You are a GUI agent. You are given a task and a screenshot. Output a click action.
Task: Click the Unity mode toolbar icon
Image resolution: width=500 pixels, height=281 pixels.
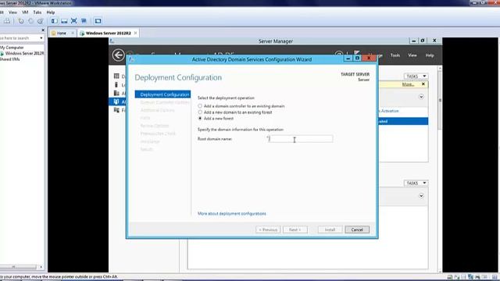84,21
